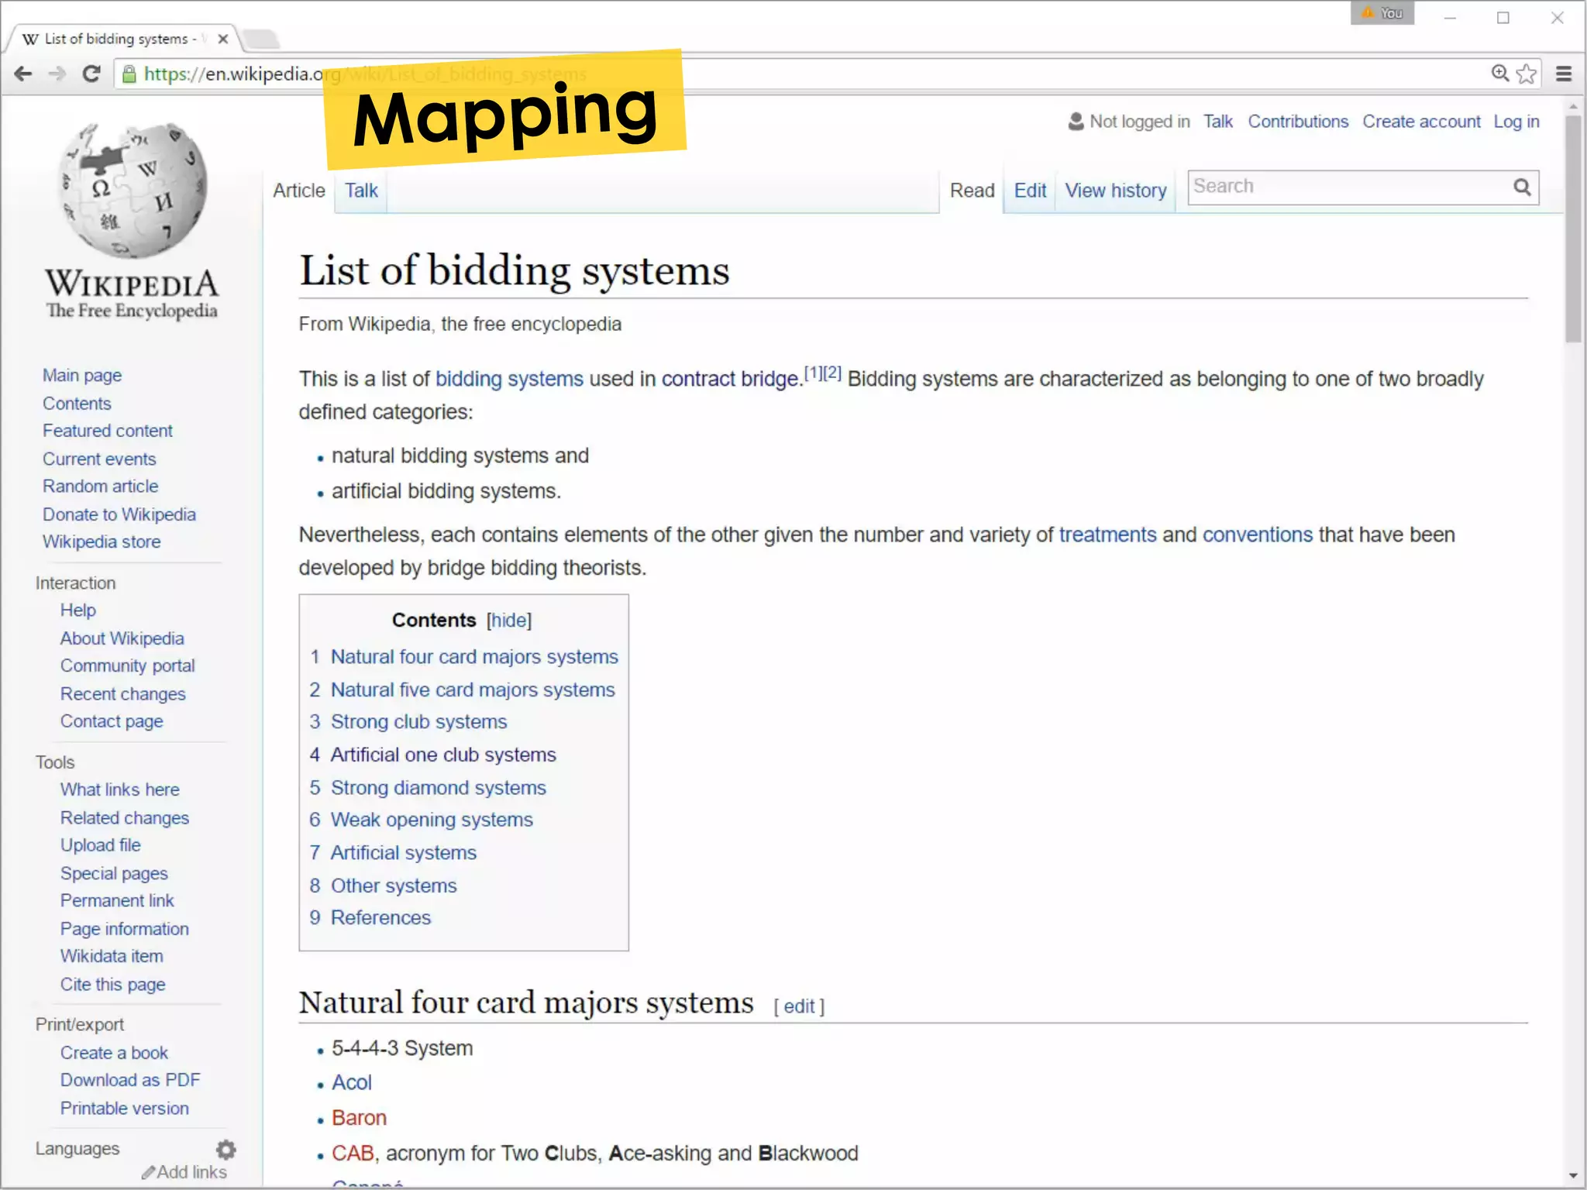This screenshot has height=1190, width=1587.
Task: Click the Wikipedia search magnifier button
Action: tap(1522, 187)
